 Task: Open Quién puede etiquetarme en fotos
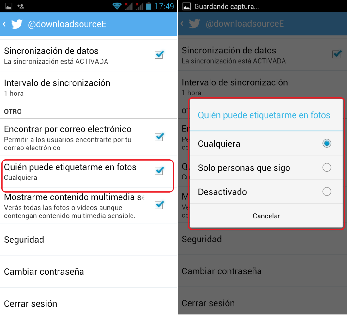coord(88,172)
